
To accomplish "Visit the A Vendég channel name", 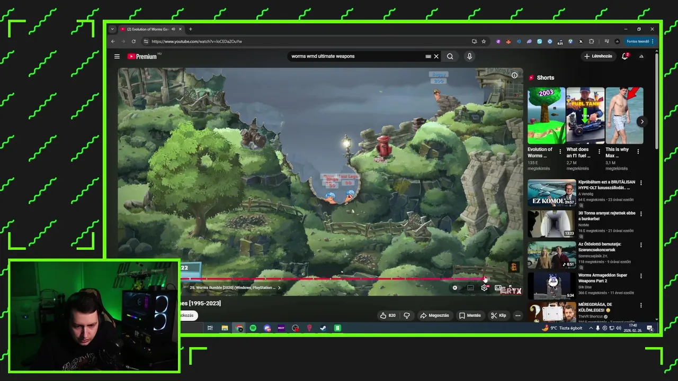I will 585,194.
